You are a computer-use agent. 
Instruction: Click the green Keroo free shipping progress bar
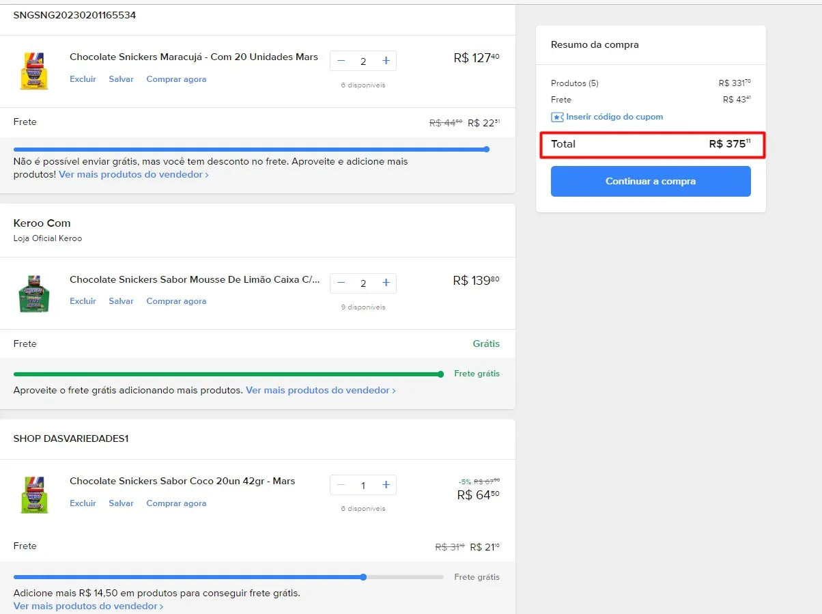[227, 374]
